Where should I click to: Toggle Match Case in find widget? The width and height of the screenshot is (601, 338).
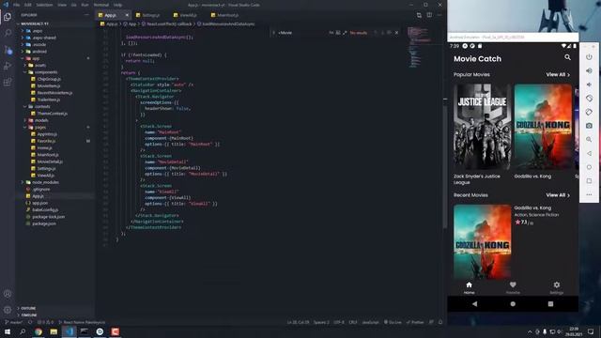(331, 33)
